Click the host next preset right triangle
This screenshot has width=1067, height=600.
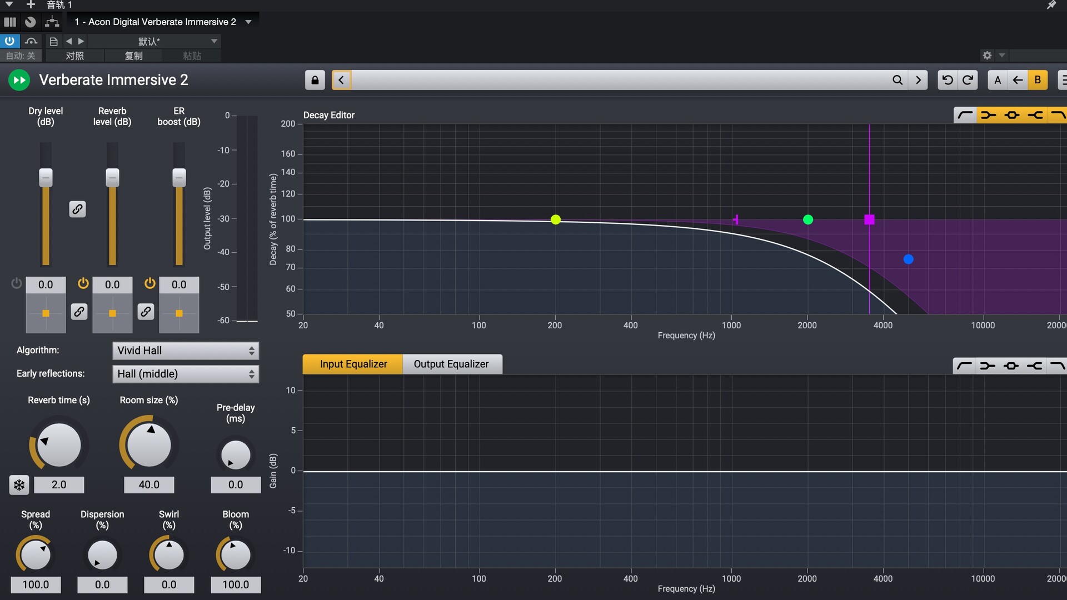[x=81, y=41]
